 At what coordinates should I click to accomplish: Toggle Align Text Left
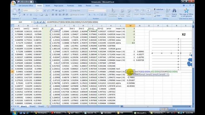point(53,15)
